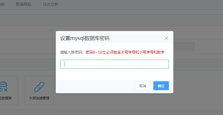
Task: Click the 请输入新密码 label
Action: tap(72, 52)
